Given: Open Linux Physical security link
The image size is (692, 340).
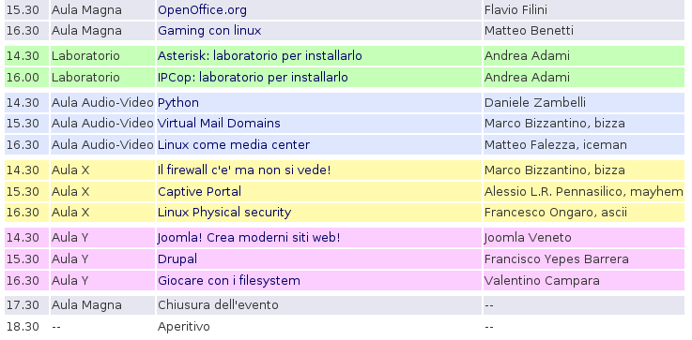Looking at the screenshot, I should point(224,213).
